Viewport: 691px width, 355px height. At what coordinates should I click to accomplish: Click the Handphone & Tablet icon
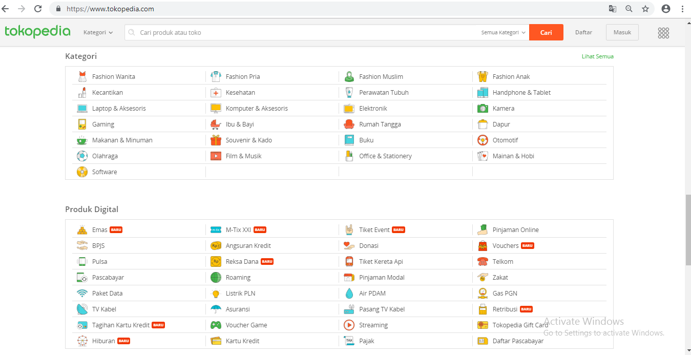pyautogui.click(x=483, y=93)
